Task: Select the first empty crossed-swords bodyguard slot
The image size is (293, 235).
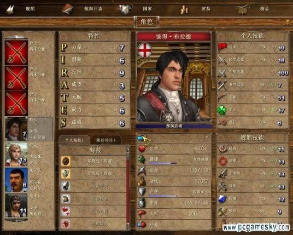Action: (x=16, y=53)
